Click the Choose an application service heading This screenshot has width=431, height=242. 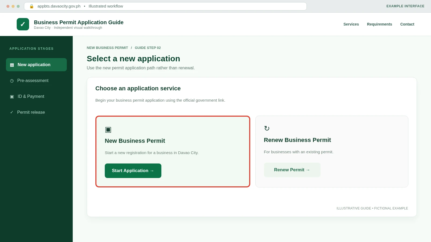[x=138, y=88]
